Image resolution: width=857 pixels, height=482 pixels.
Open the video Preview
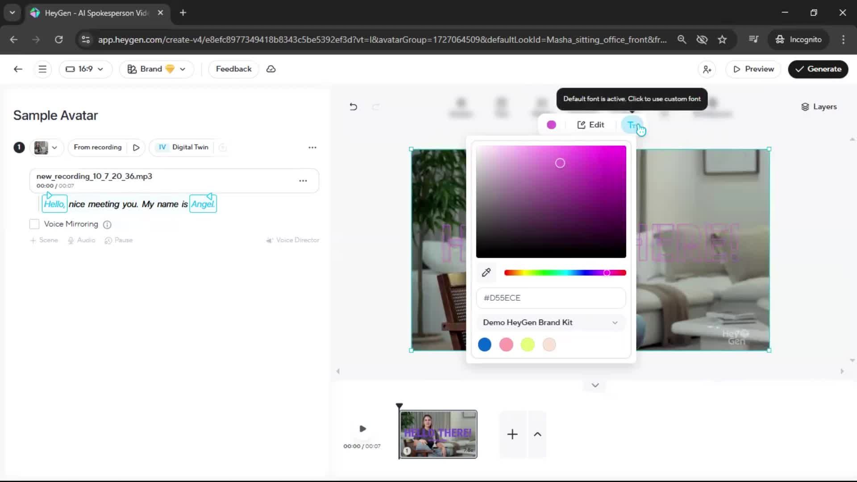tap(753, 69)
